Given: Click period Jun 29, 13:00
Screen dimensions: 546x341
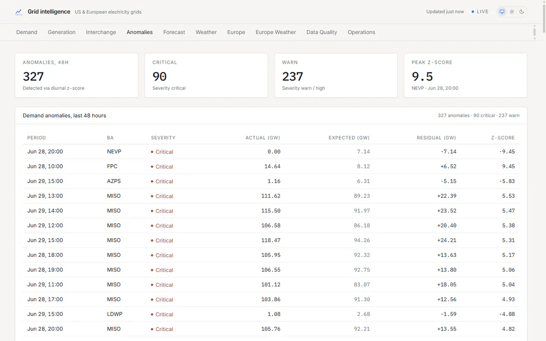Looking at the screenshot, I should click(x=45, y=196).
